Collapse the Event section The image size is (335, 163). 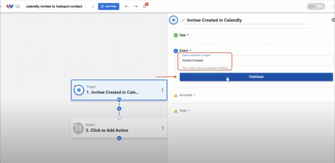tap(185, 51)
